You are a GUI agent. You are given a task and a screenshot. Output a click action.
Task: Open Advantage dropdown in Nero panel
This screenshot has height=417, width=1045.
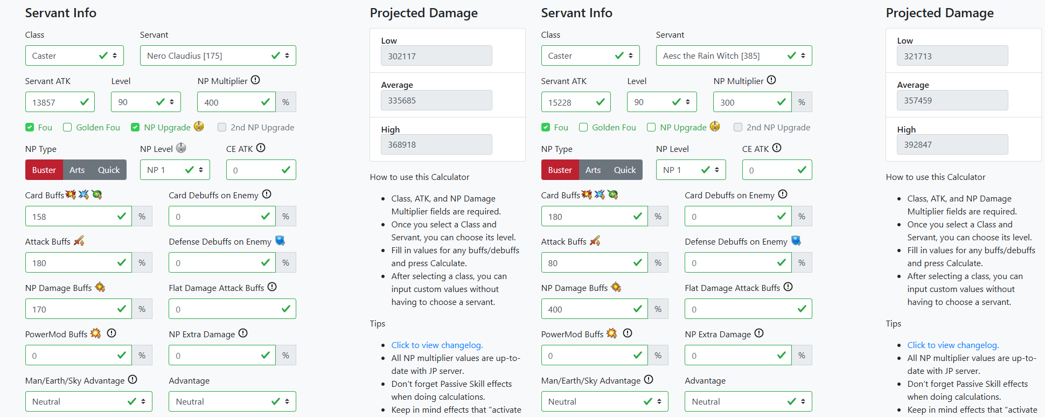(x=232, y=401)
